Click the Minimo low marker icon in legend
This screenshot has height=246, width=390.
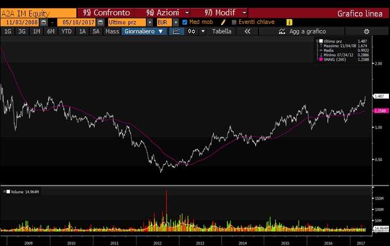pyautogui.click(x=321, y=55)
